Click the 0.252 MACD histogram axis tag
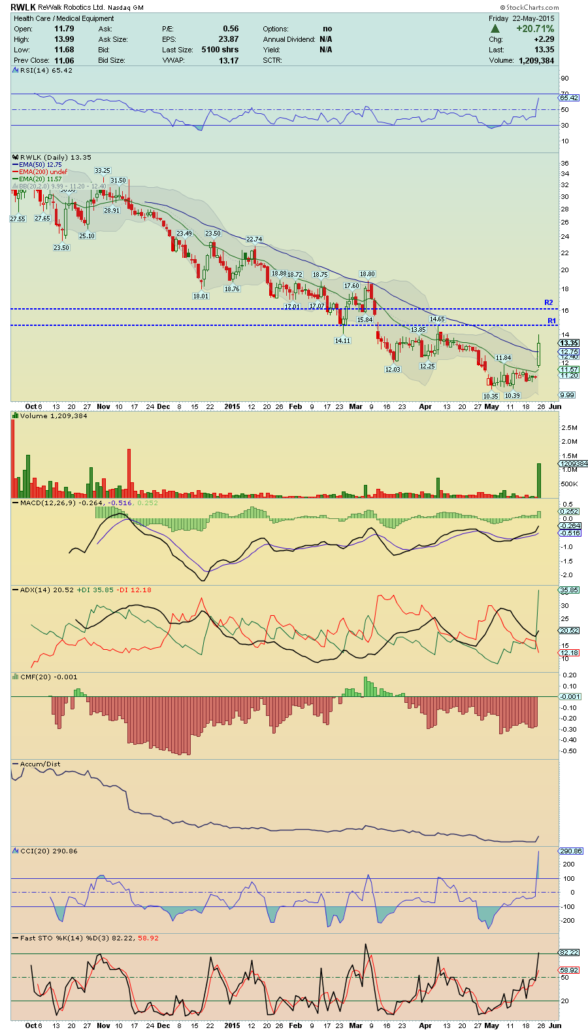Viewport: 588px width, 1032px height. pos(570,511)
